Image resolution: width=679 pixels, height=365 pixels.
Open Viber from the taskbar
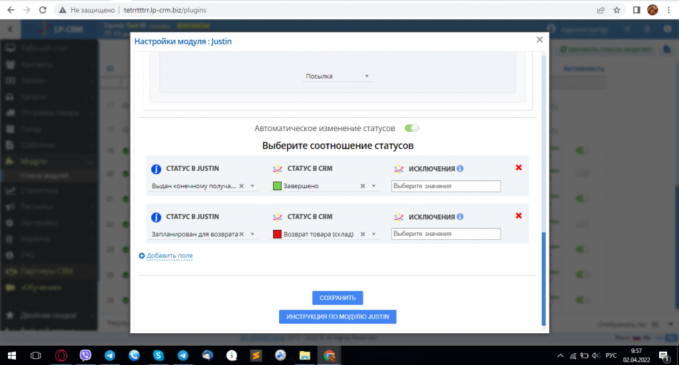[x=86, y=356]
